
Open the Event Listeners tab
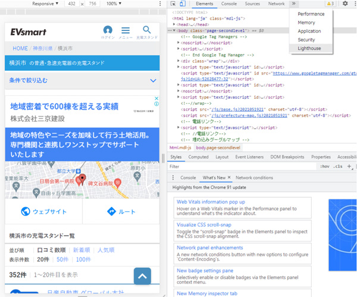point(249,157)
